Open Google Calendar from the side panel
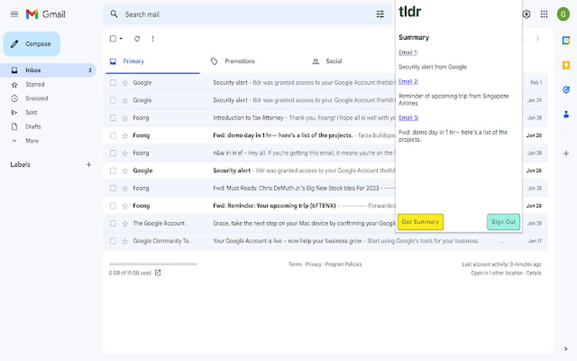This screenshot has width=577, height=361. (566, 40)
